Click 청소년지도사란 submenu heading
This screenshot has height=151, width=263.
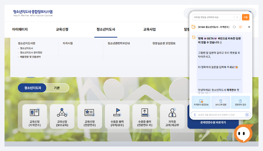pos(26,43)
